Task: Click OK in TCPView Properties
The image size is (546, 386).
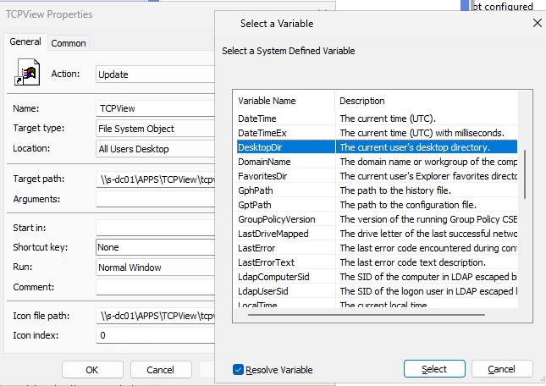Action: (92, 370)
